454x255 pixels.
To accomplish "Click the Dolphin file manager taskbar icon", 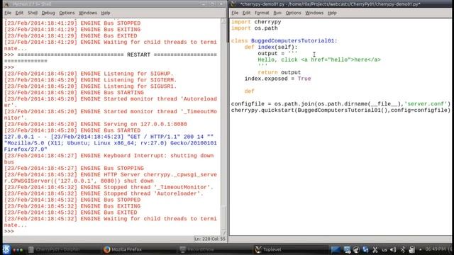I will coord(31,249).
